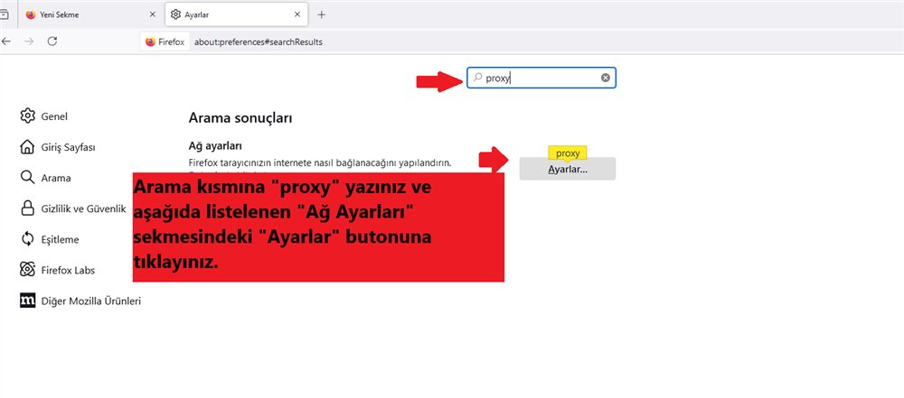Click the yellow proxy highlight tooltip
Image resolution: width=904 pixels, height=398 pixels.
point(568,153)
